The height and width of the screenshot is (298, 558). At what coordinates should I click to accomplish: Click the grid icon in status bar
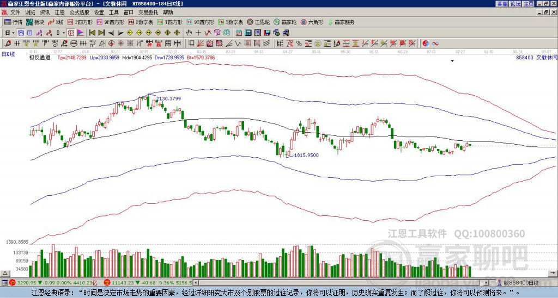[x=4, y=283]
